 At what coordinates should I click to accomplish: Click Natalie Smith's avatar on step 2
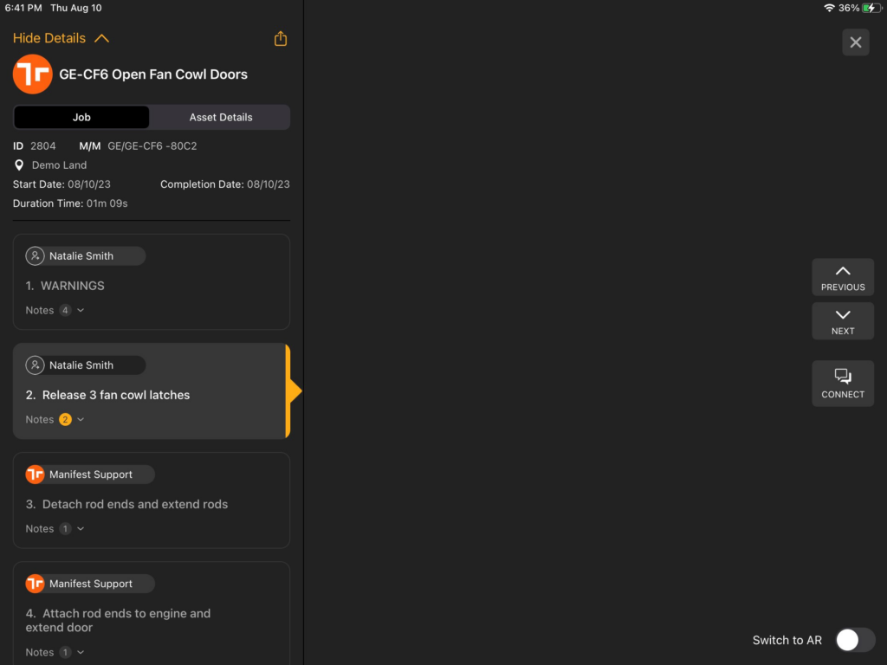coord(35,365)
